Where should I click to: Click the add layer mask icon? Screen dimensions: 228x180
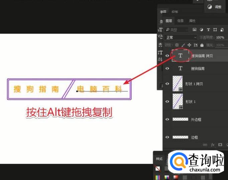(x=220, y=145)
